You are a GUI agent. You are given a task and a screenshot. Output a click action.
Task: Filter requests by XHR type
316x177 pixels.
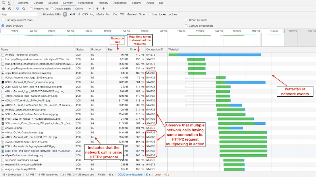[72, 14]
